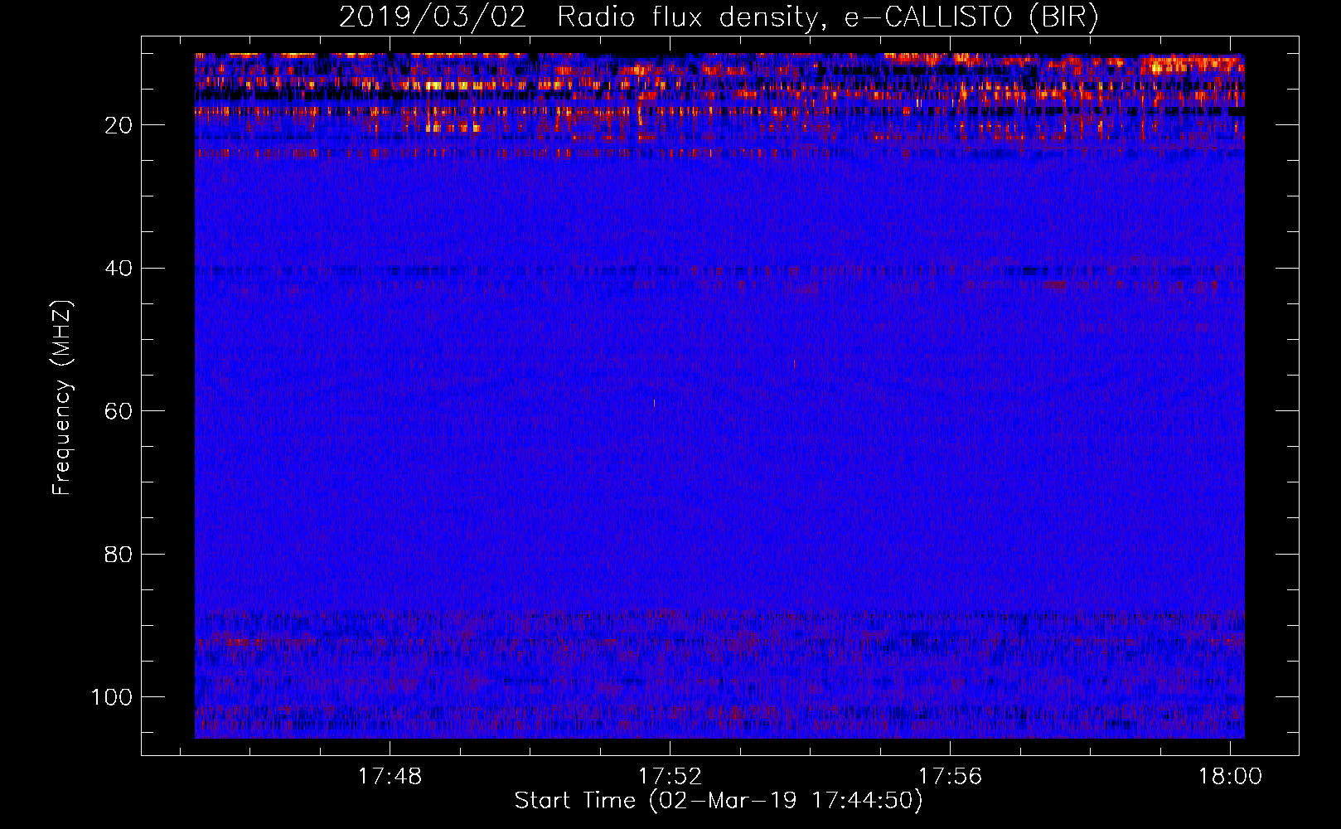
Task: Click the 17:52 time tick label
Action: tap(670, 777)
